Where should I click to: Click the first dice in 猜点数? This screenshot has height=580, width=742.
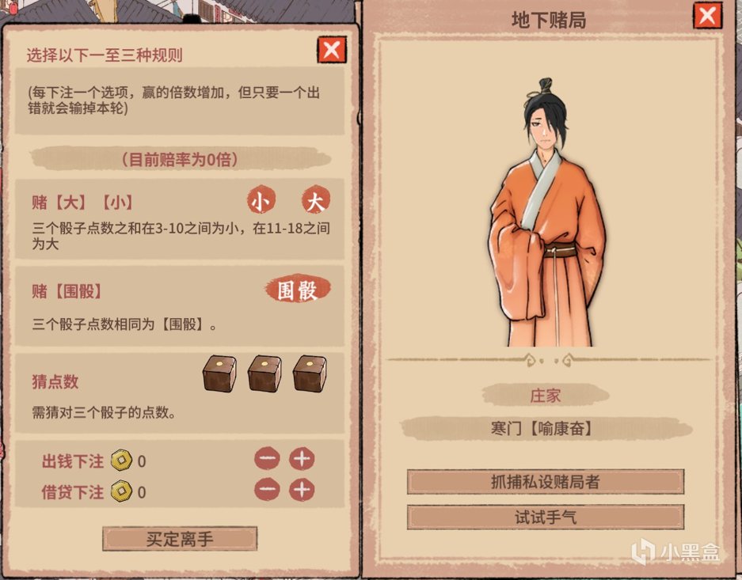coord(219,373)
